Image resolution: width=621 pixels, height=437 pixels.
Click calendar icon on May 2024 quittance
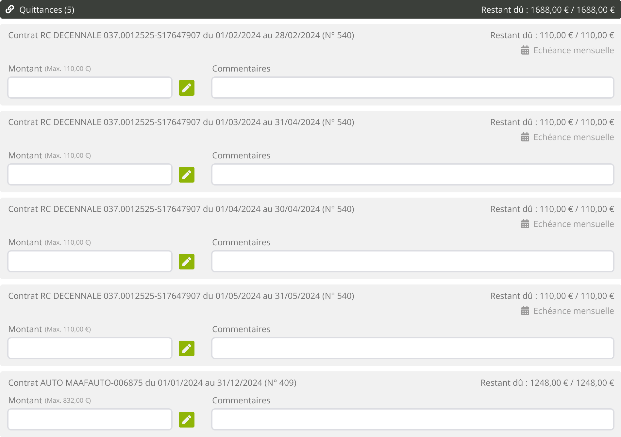(x=525, y=311)
